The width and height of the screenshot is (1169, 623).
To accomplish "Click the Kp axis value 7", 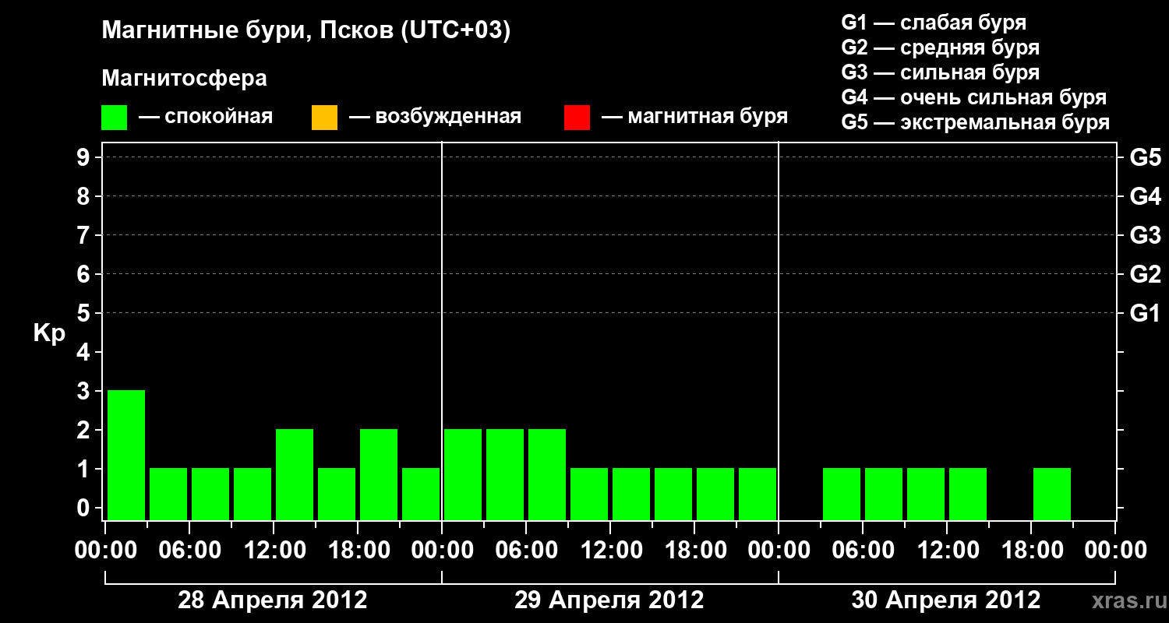I will pyautogui.click(x=85, y=235).
